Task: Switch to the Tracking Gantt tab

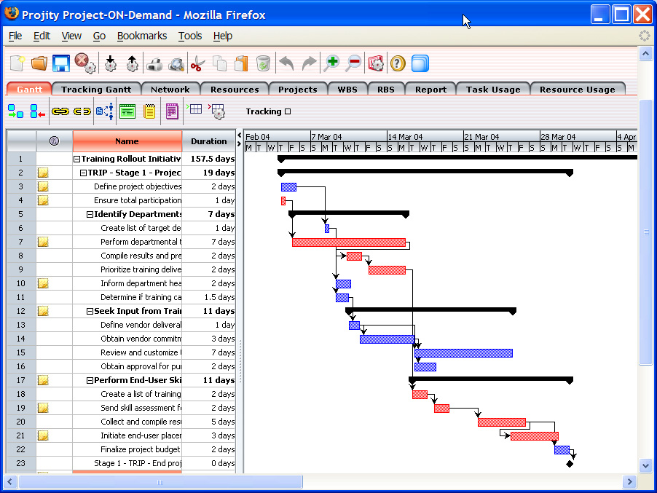Action: [x=96, y=90]
